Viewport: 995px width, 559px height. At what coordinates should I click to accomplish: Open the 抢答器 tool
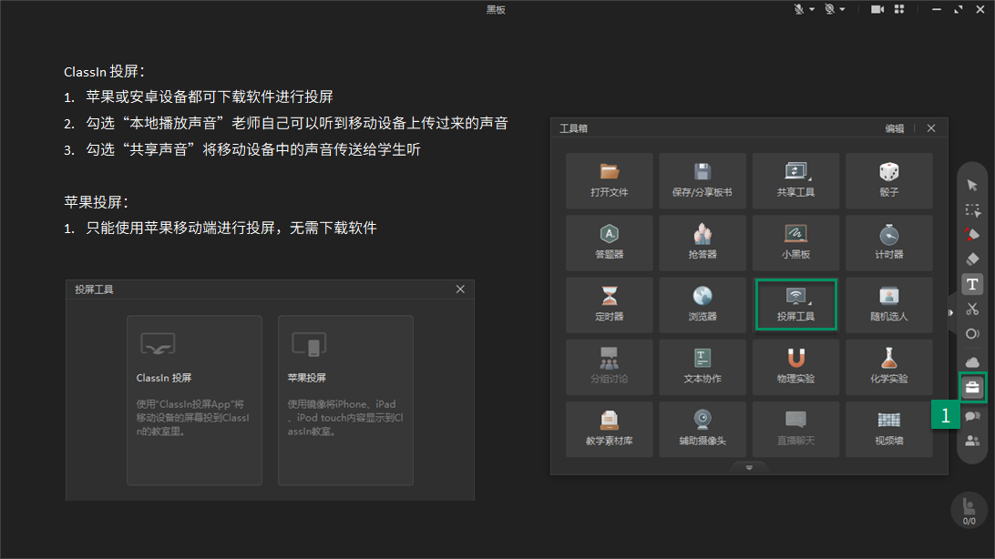click(703, 243)
